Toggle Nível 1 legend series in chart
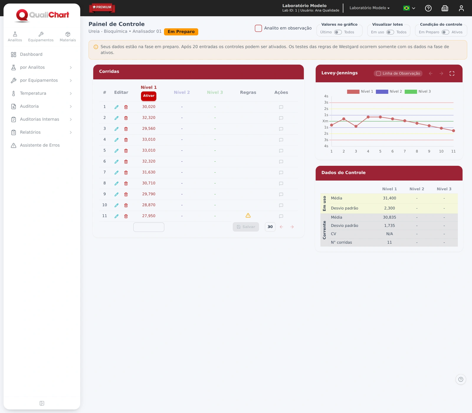This screenshot has height=413, width=472. click(360, 91)
